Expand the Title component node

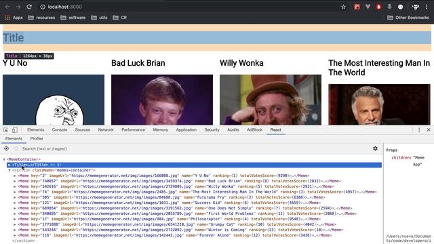tap(9, 165)
